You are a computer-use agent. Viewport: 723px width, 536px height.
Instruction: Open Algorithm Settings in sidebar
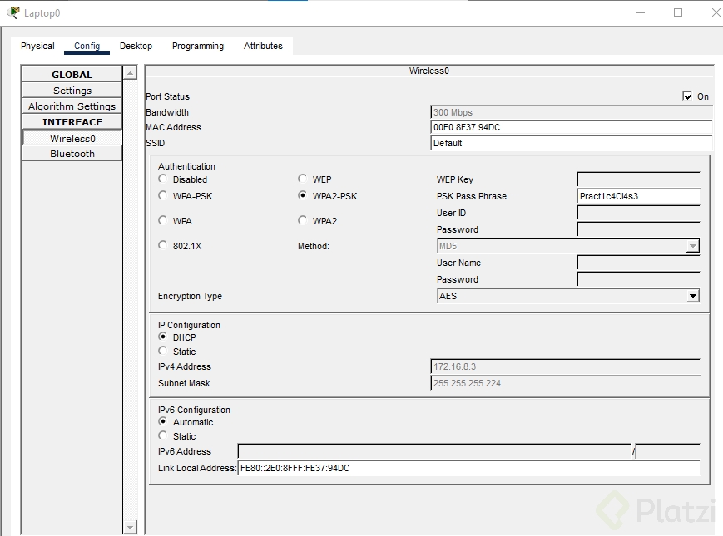point(72,106)
